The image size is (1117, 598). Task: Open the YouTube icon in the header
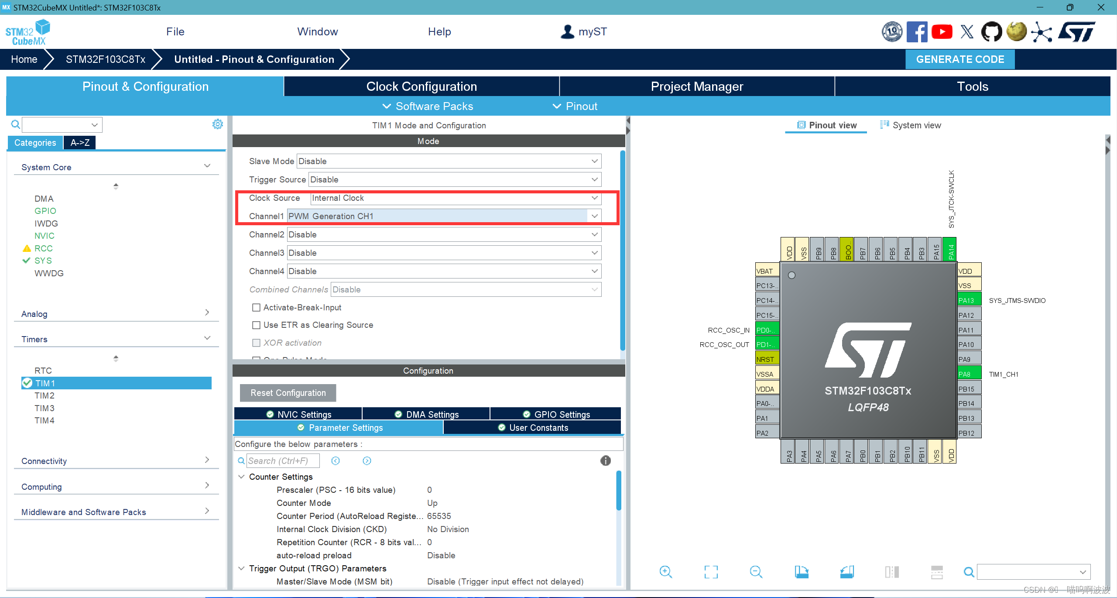tap(942, 32)
